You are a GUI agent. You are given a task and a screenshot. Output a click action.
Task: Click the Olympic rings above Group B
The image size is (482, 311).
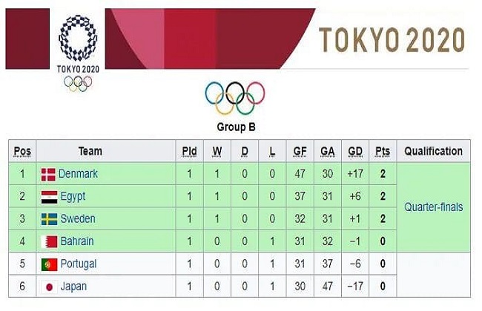click(235, 98)
